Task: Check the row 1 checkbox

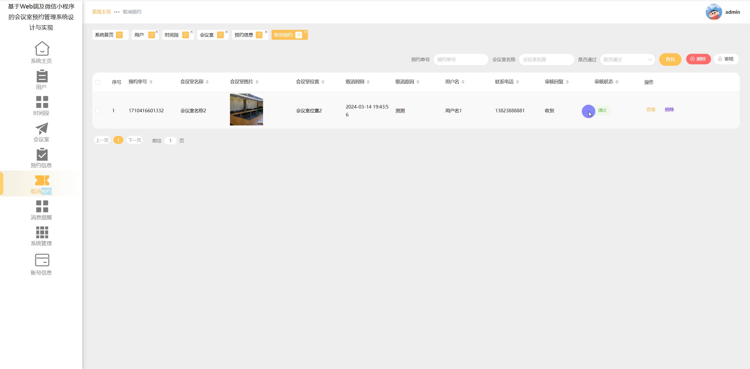Action: click(x=98, y=111)
